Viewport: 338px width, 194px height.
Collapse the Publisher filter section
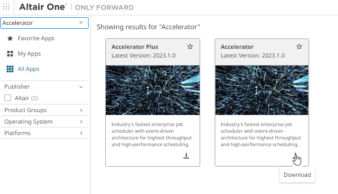(81, 87)
